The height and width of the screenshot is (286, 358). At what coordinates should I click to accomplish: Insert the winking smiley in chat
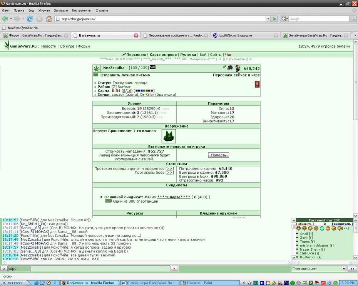pos(340,228)
